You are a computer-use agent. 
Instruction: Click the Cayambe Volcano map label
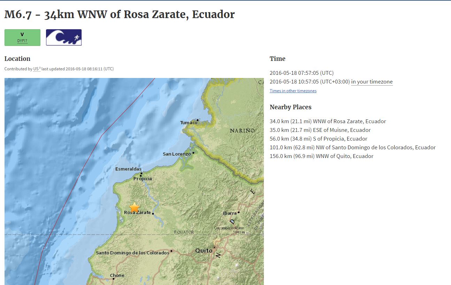click(x=229, y=228)
